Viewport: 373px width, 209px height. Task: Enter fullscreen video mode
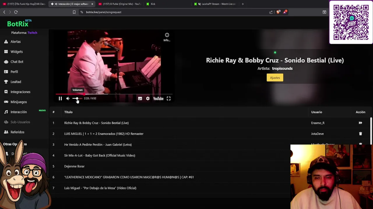point(168,99)
